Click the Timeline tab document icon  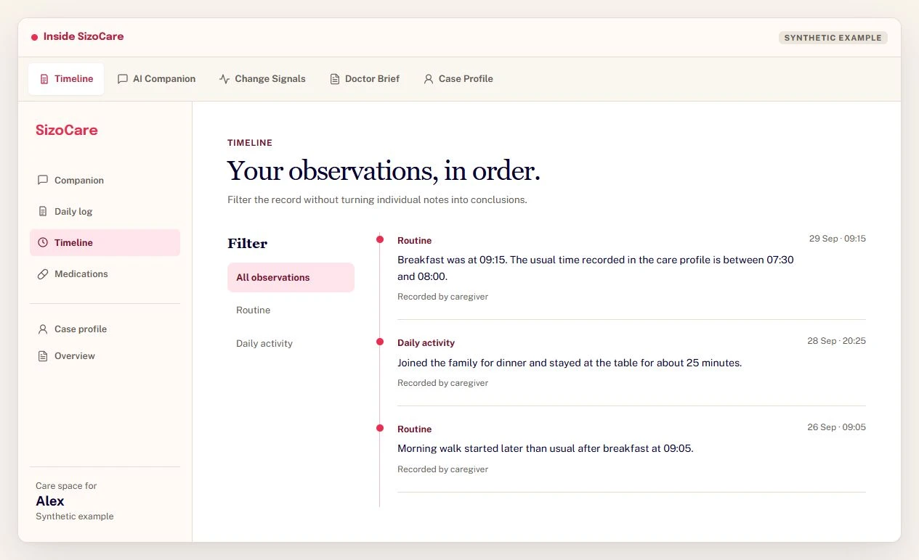[44, 79]
